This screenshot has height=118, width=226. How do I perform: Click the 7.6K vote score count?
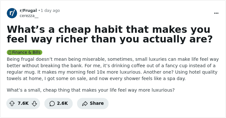point(23,103)
